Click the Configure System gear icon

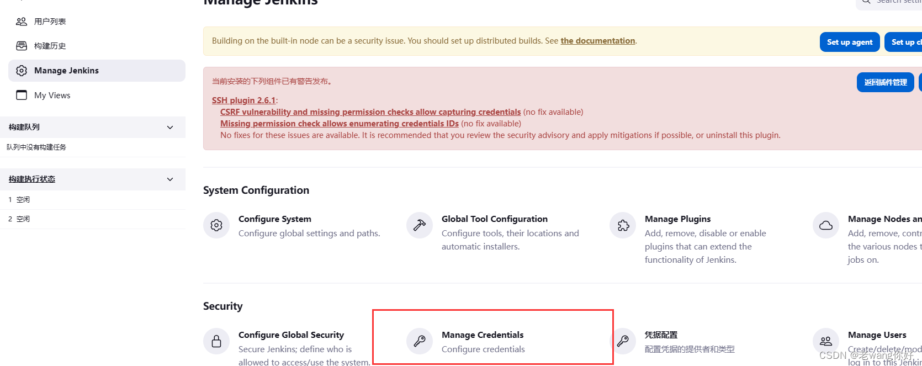pos(216,225)
